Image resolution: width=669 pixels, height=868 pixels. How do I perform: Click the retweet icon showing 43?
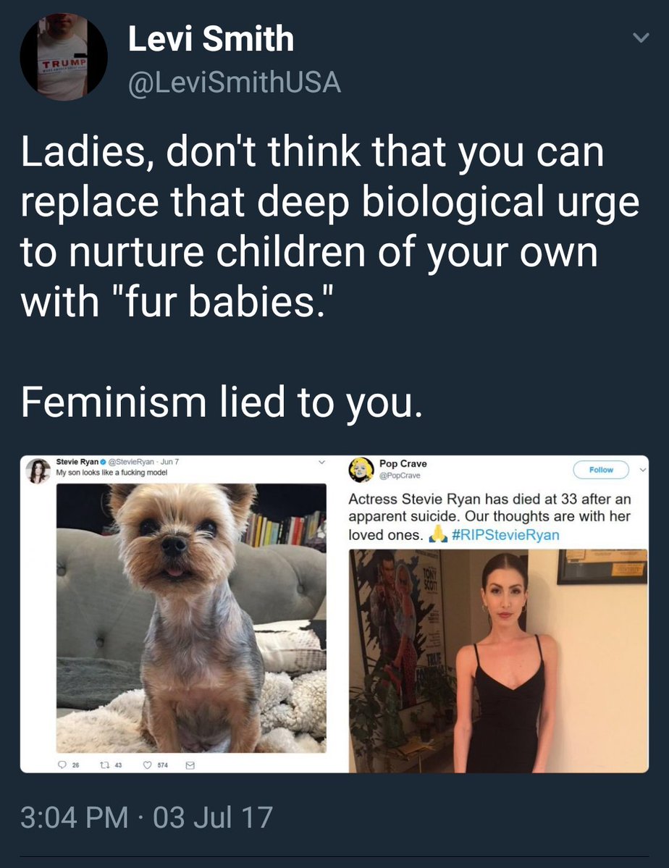coord(104,765)
